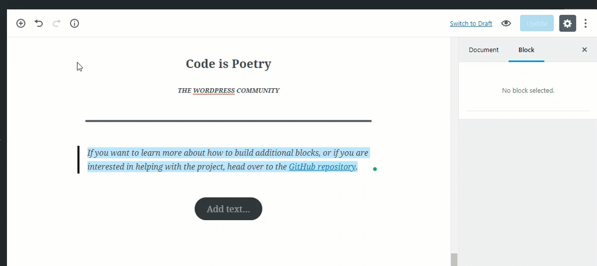This screenshot has height=266, width=597.
Task: Open the Add block inserter
Action: (21, 23)
